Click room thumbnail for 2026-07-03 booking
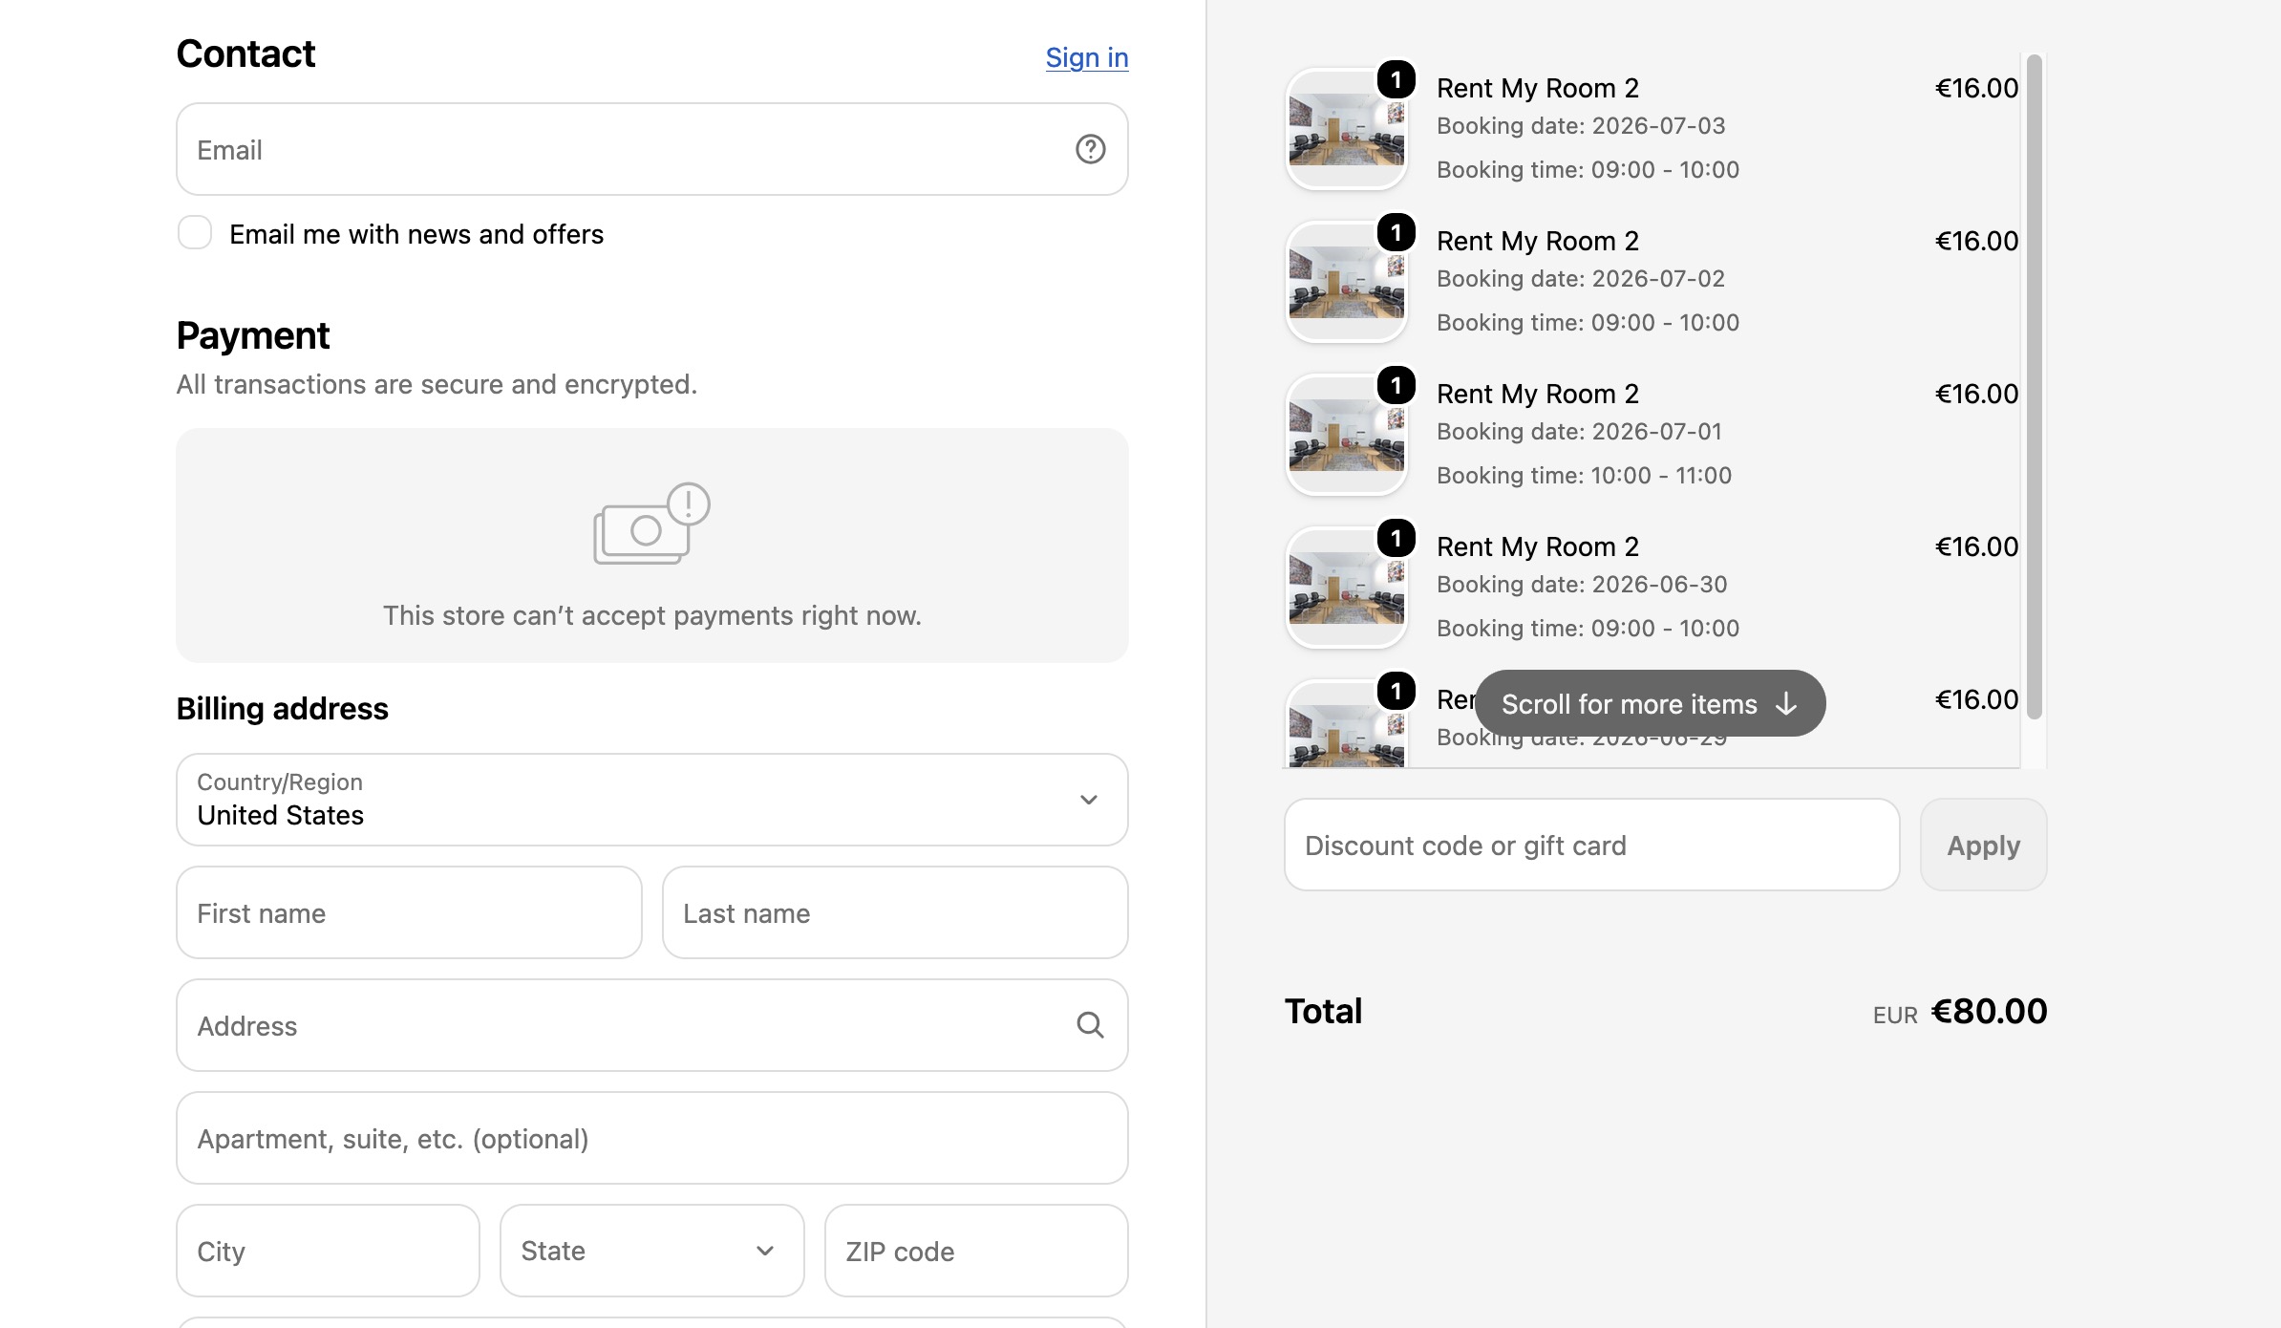Image resolution: width=2281 pixels, height=1328 pixels. pyautogui.click(x=1346, y=129)
